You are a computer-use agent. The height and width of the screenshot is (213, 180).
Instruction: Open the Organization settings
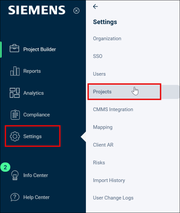pos(107,39)
